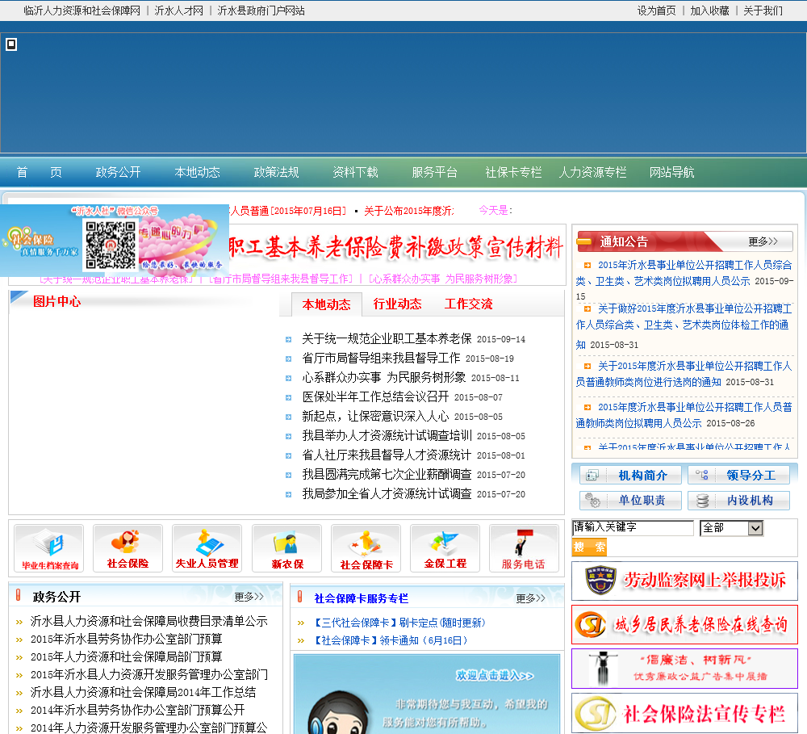Click the 欢迎点击进入 customer service image

pyautogui.click(x=427, y=694)
